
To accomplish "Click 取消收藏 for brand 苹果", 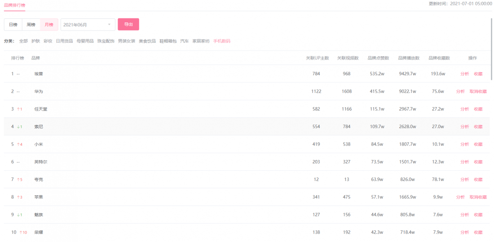I will click(x=478, y=197).
